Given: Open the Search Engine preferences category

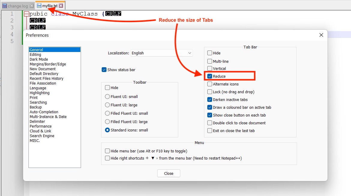Looking at the screenshot, I should (42, 136).
